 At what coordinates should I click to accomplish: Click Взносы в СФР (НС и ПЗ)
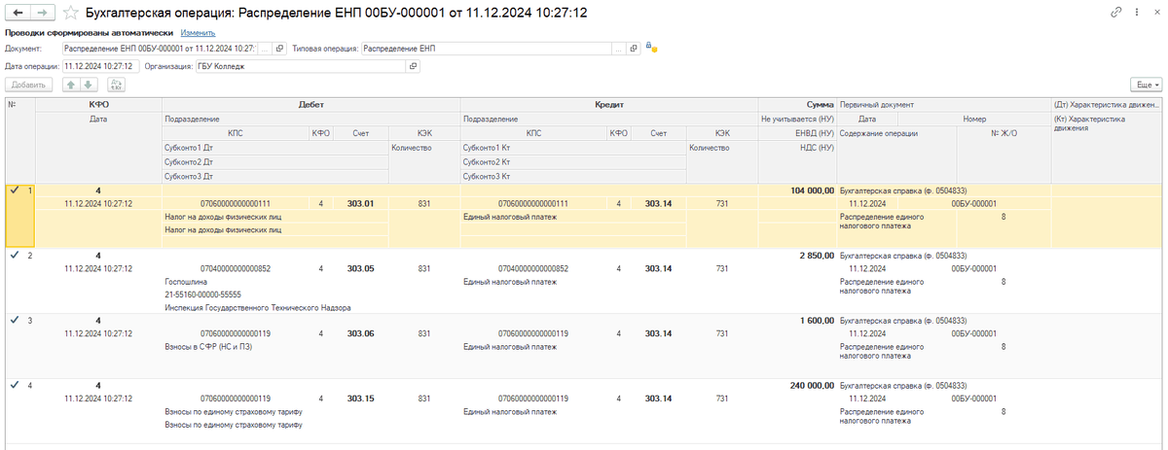[x=206, y=346]
